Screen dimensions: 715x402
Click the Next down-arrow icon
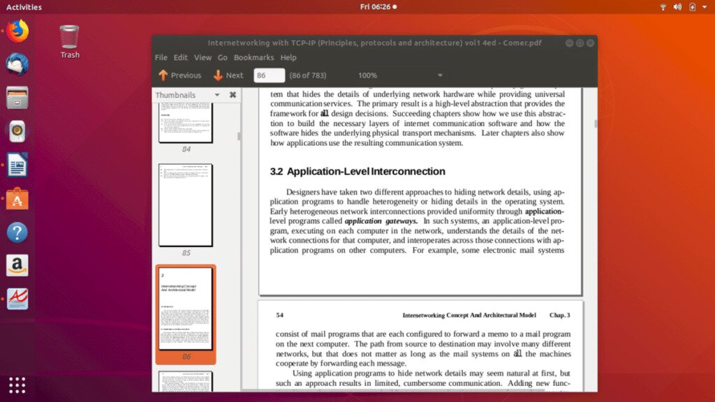pyautogui.click(x=219, y=75)
